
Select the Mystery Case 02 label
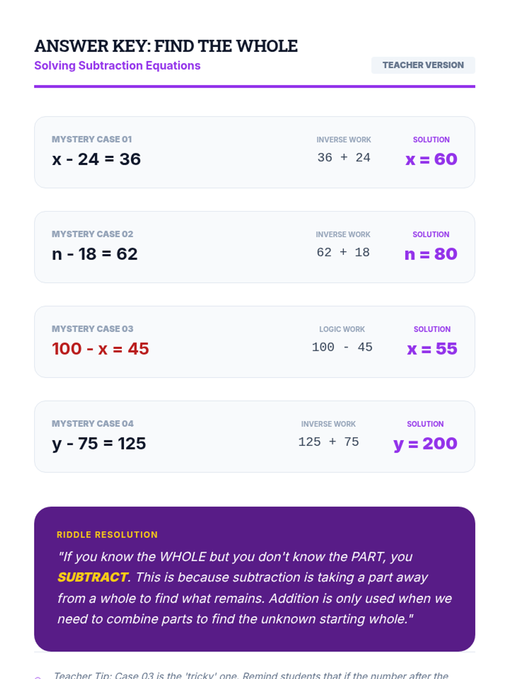(92, 234)
